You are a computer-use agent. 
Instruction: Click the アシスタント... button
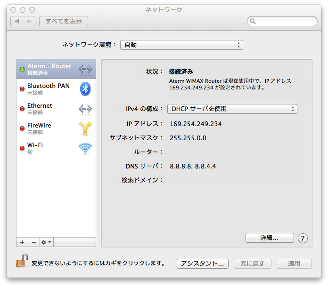[203, 263]
